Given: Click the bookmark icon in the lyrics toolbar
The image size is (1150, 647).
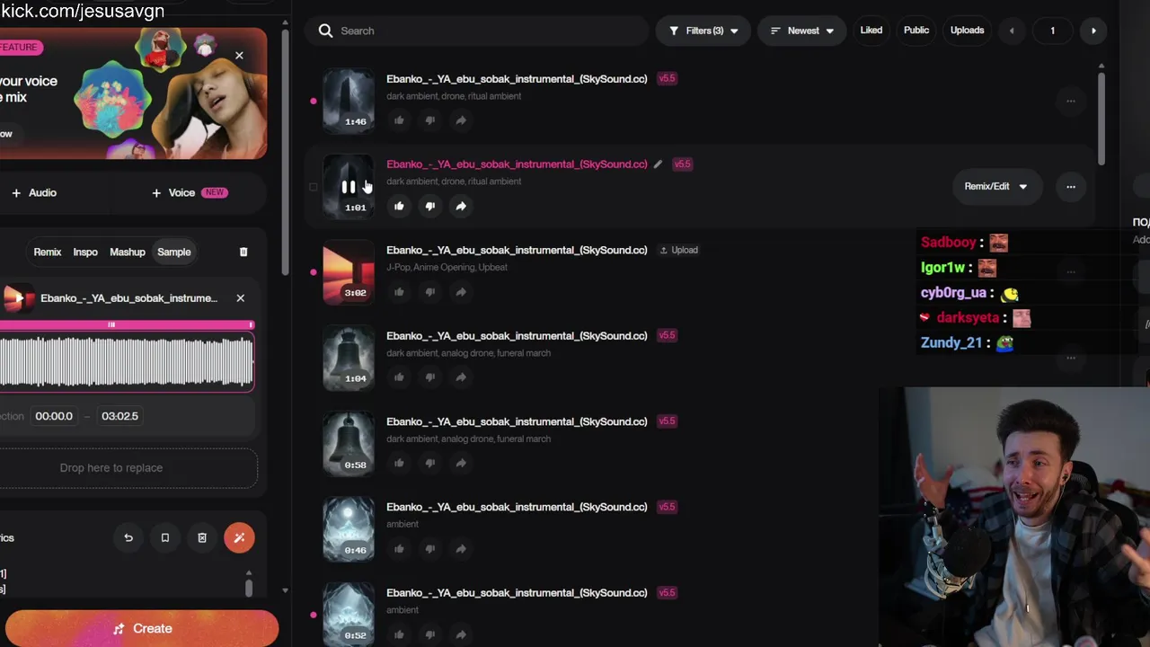Looking at the screenshot, I should tap(165, 537).
